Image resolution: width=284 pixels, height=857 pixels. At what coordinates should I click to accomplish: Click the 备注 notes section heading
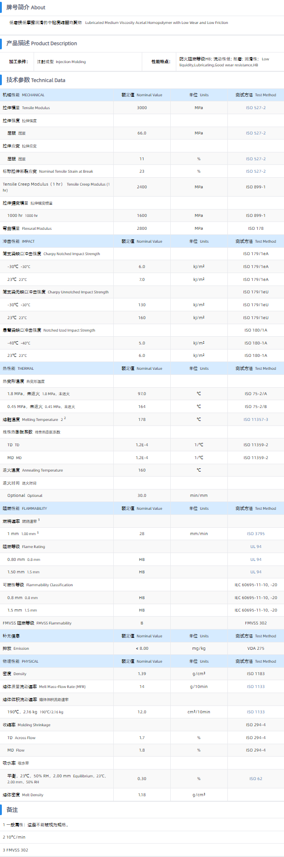[12, 810]
